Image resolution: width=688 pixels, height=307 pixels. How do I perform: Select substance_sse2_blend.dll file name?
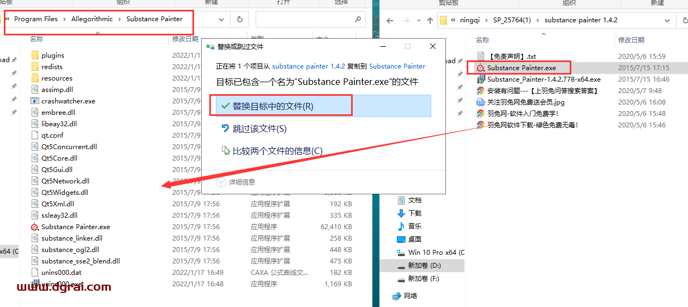pos(81,261)
